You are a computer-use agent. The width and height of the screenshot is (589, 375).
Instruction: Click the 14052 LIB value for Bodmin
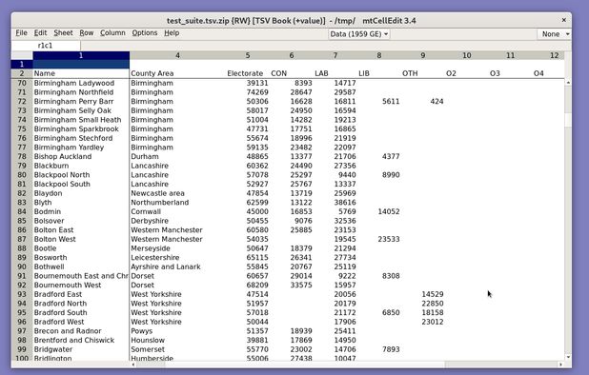pos(379,211)
